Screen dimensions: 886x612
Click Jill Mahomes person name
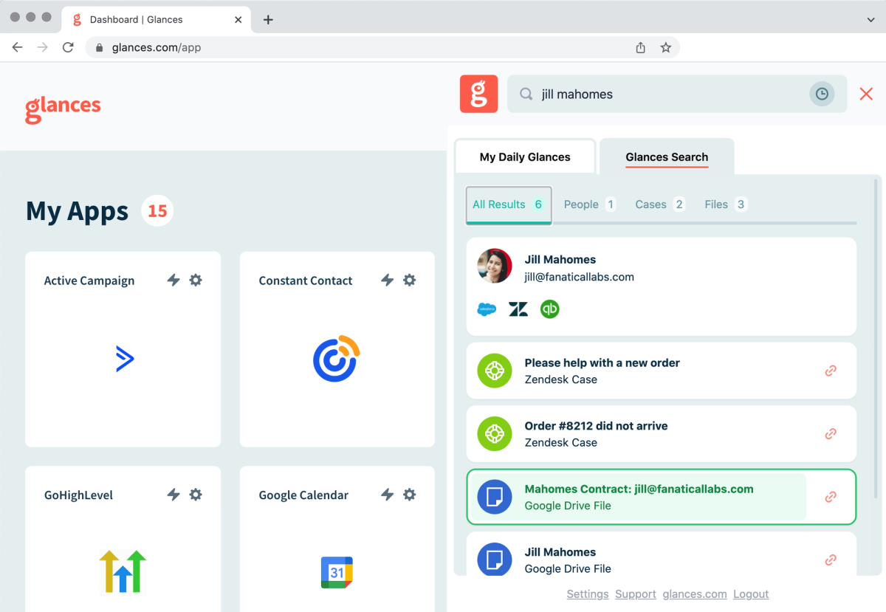[x=560, y=259]
